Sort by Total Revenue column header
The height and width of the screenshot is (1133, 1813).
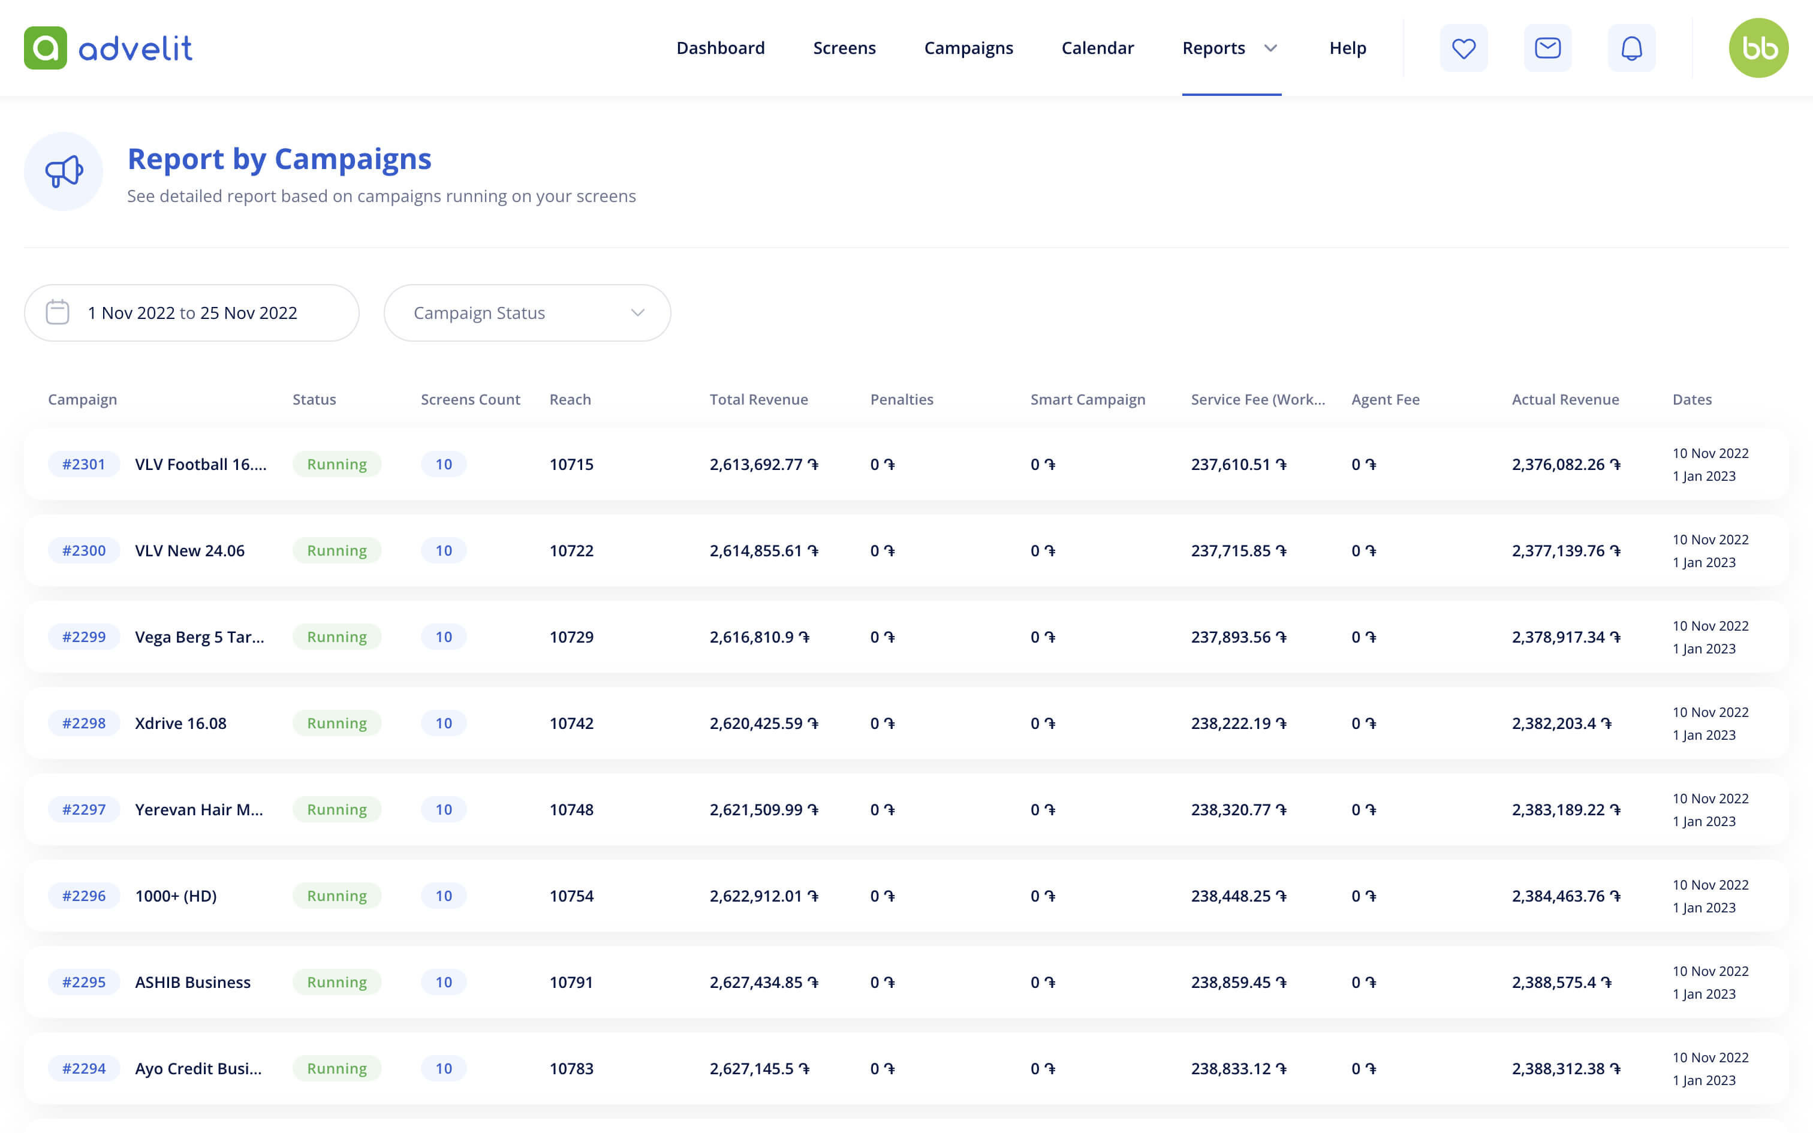coord(758,399)
